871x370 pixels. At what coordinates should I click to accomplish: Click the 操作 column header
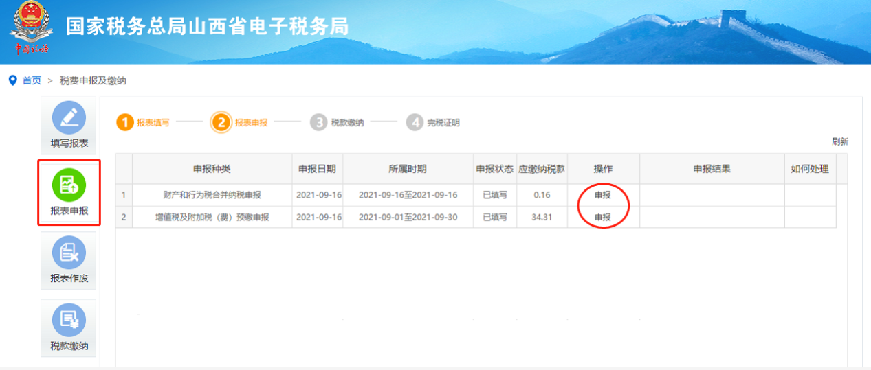coord(603,169)
